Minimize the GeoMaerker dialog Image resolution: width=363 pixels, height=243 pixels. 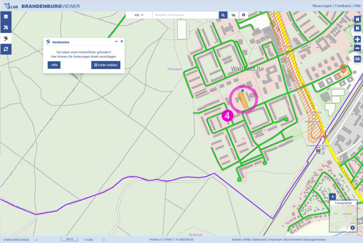pos(116,42)
